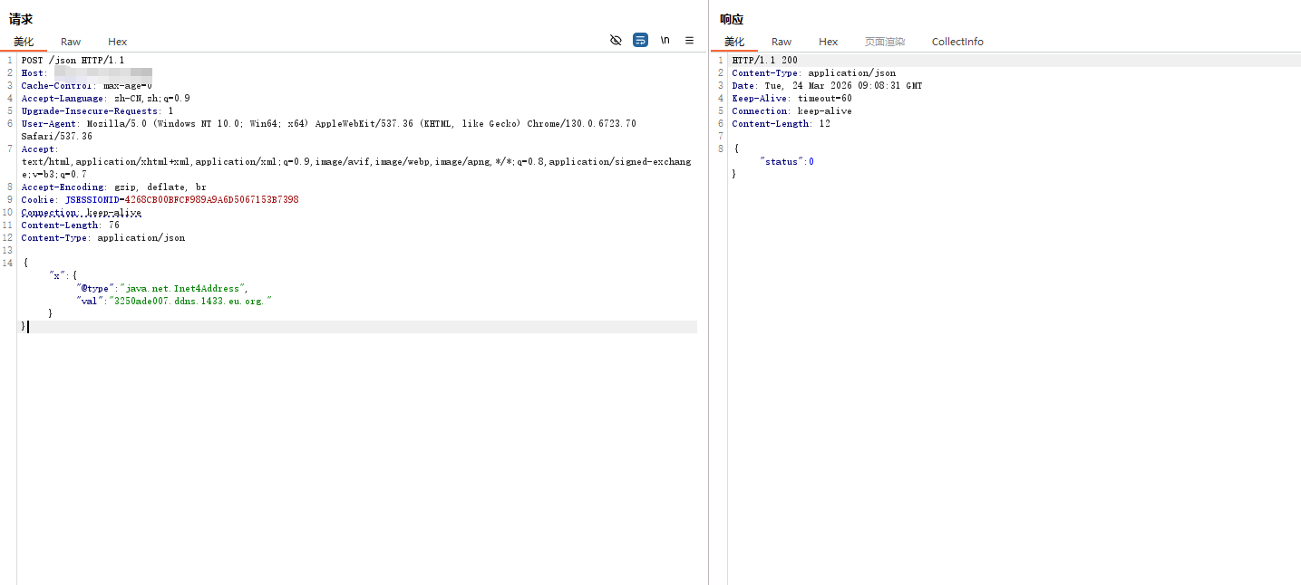Image resolution: width=1301 pixels, height=585 pixels.
Task: Toggle the word wrap icon in the request toolbar
Action: tap(640, 41)
